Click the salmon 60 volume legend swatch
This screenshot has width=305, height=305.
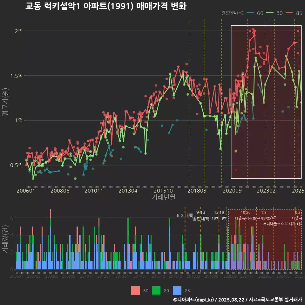tap(135, 291)
